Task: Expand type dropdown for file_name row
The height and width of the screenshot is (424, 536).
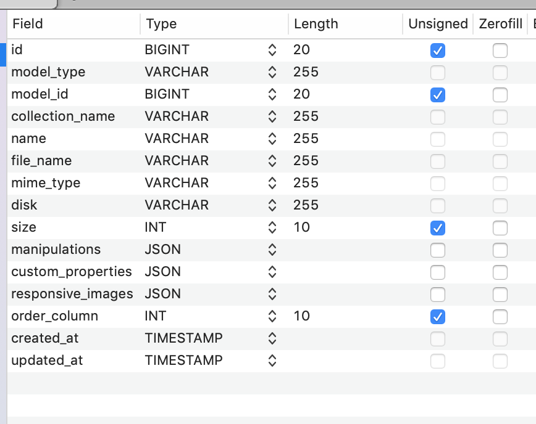Action: coord(272,161)
